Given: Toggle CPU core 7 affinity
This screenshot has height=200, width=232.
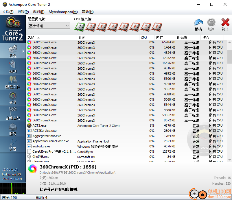Looking at the screenshot, I should tap(146, 27).
